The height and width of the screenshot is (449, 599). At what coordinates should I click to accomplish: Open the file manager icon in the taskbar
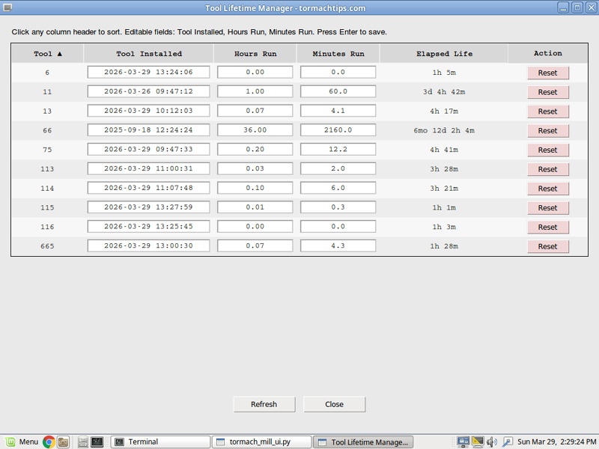click(x=64, y=442)
